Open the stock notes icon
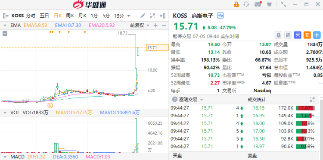The width and height of the screenshot is (323, 160). click(288, 35)
